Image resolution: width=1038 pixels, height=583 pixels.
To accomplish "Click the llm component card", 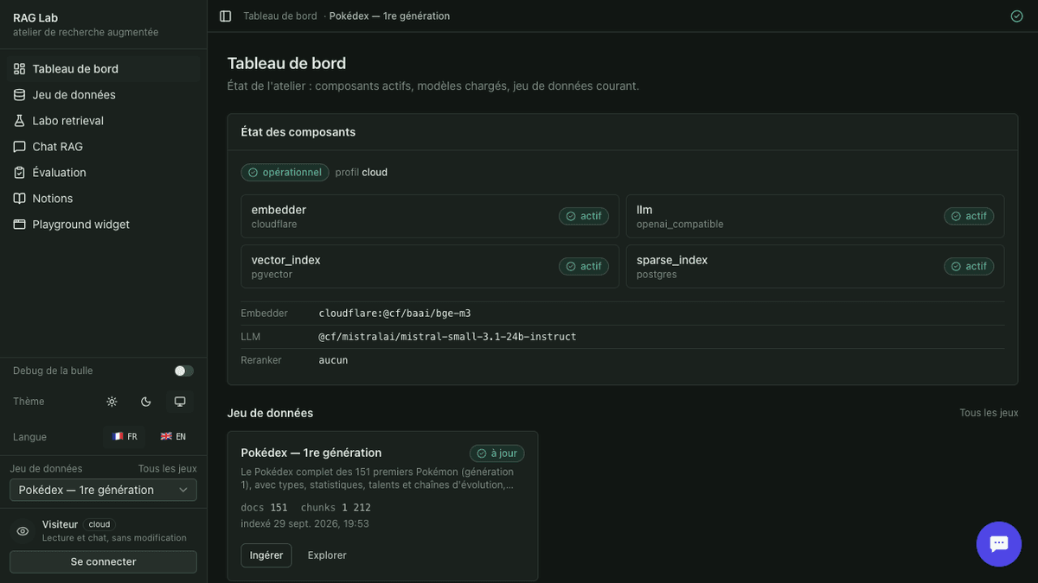I will [x=816, y=216].
